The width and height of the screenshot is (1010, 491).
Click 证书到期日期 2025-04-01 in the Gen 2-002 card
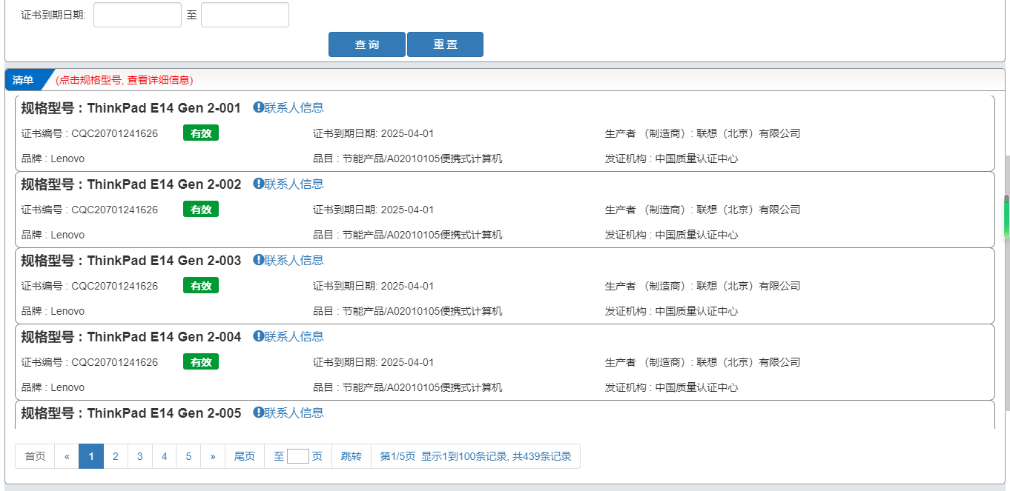374,210
